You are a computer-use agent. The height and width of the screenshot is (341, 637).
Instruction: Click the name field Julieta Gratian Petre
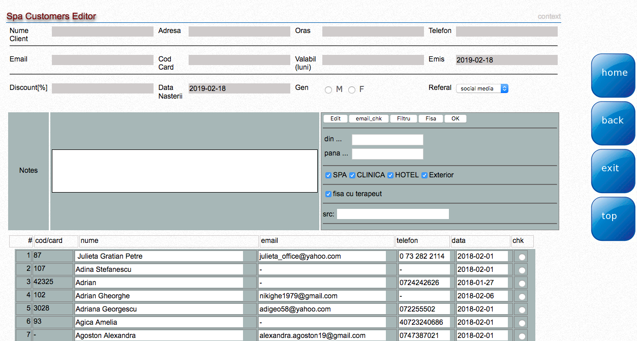click(x=159, y=256)
